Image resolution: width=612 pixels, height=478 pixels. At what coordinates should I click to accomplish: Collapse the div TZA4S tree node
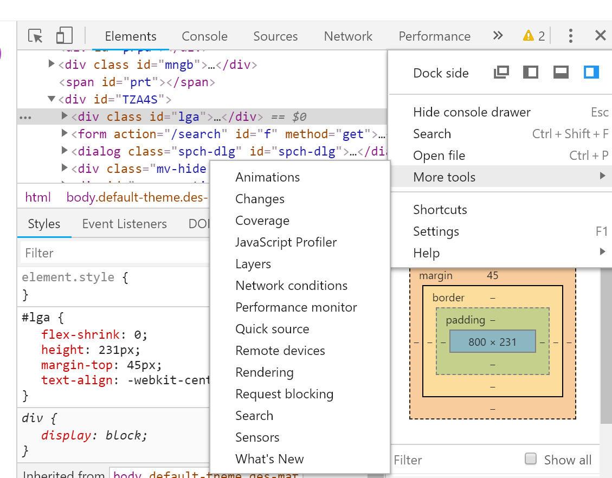click(51, 99)
